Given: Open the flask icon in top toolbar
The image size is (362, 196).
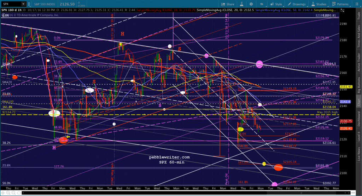Looking at the screenshot, I should click(x=241, y=4).
